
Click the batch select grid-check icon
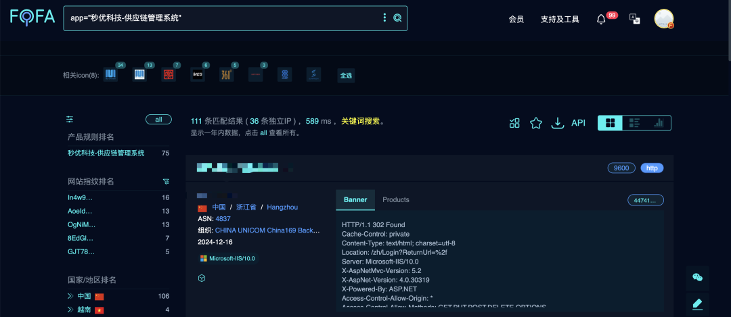514,123
